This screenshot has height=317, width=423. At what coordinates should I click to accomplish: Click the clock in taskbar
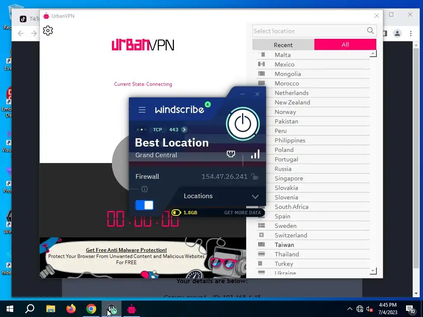(x=387, y=309)
